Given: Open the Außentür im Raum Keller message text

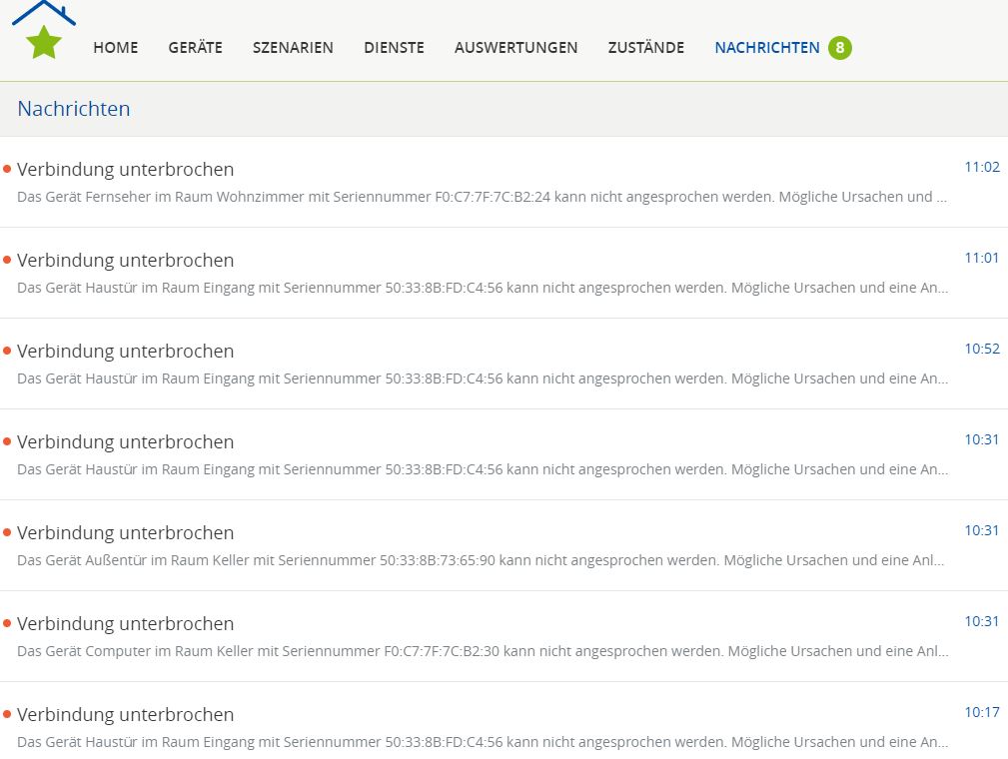Looking at the screenshot, I should [x=482, y=560].
